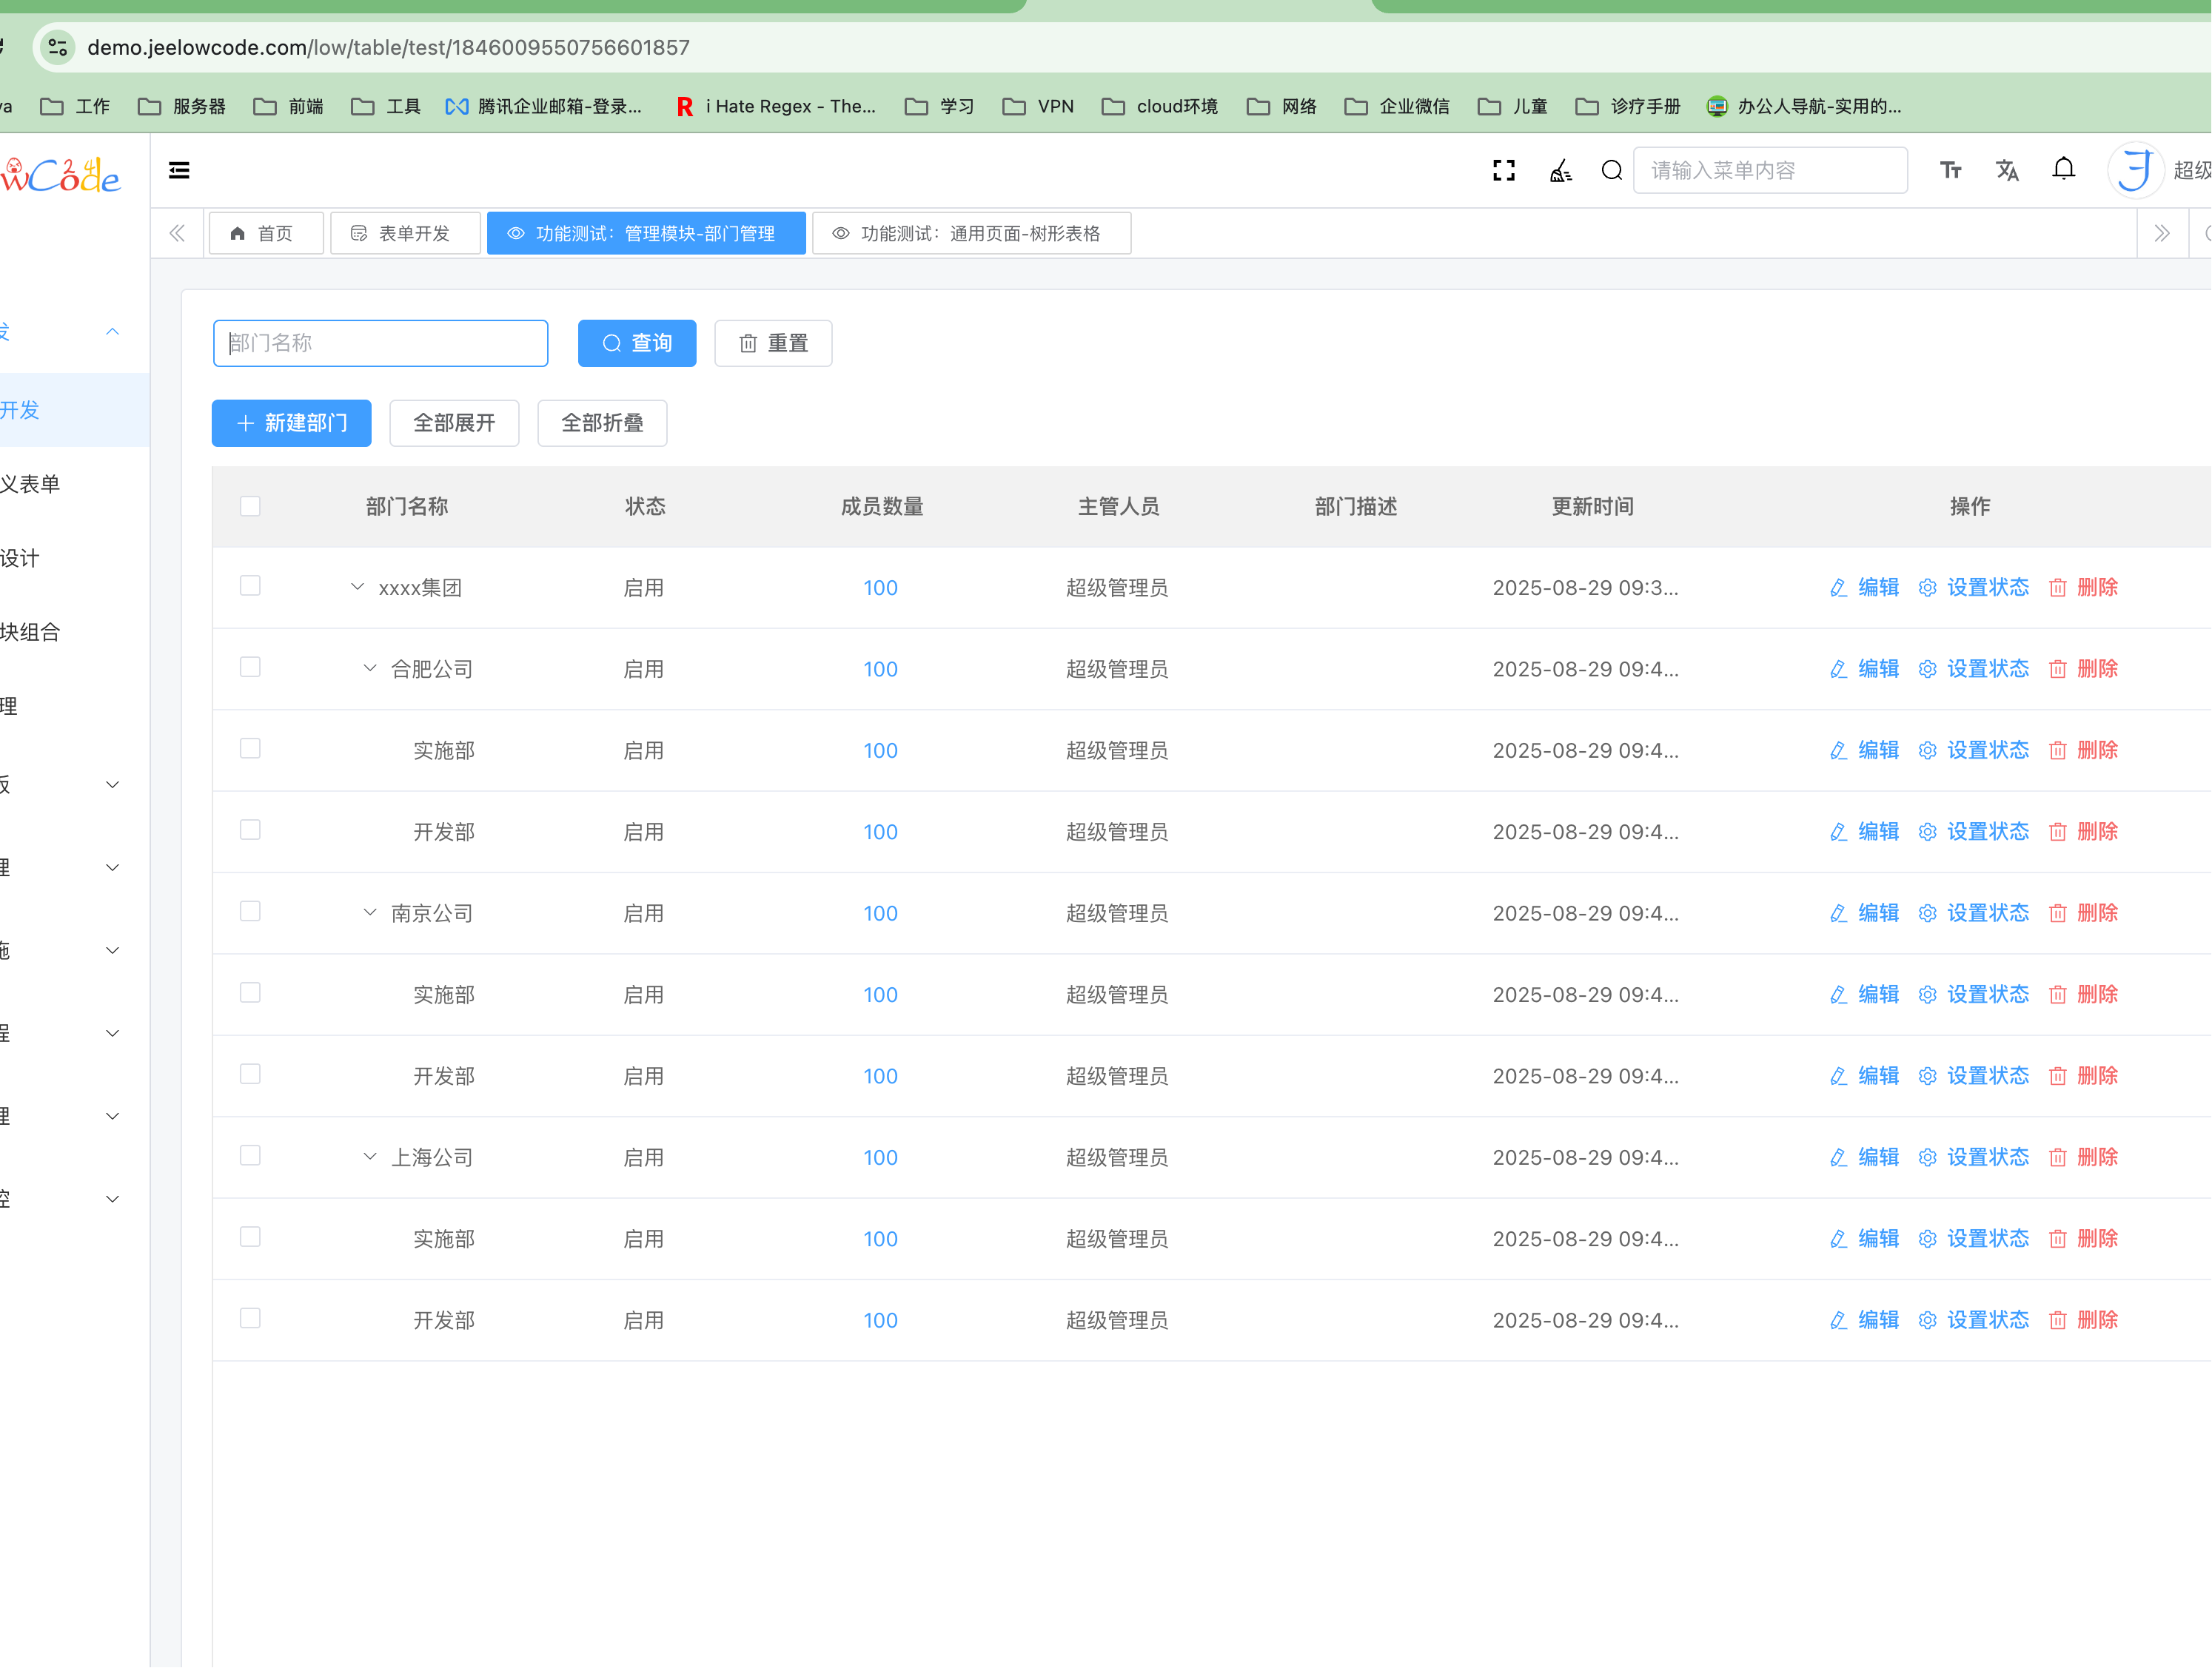The width and height of the screenshot is (2212, 1668).
Task: Click the browser address bar URL
Action: (388, 47)
